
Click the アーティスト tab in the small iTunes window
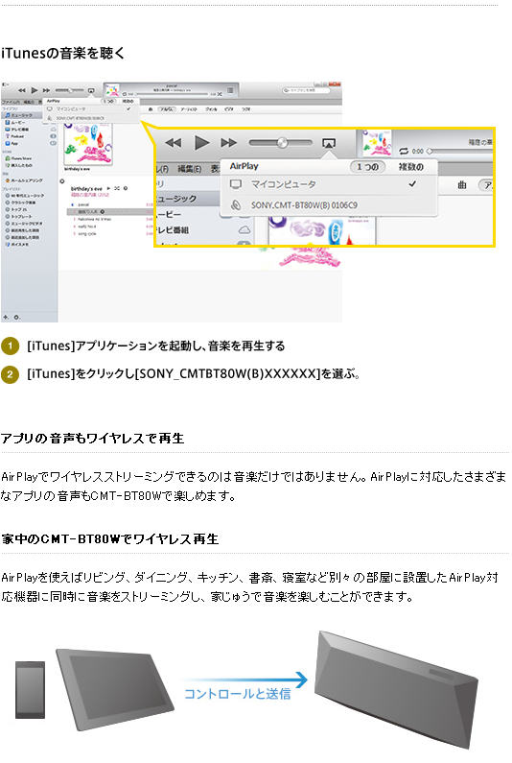(189, 109)
